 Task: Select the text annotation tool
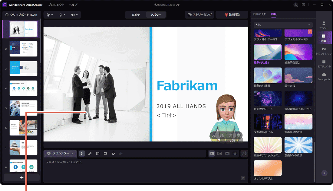(97, 154)
